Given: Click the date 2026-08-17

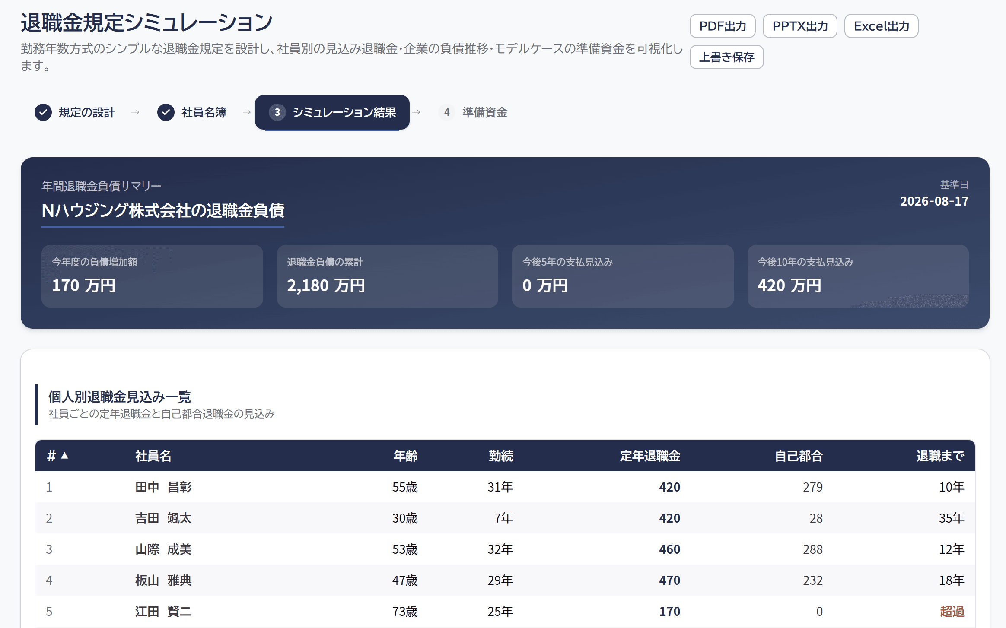Looking at the screenshot, I should tap(934, 201).
